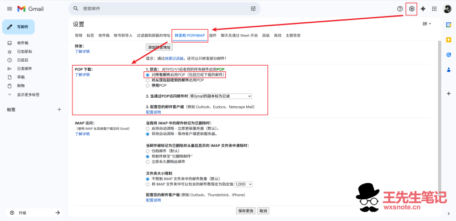Open the 拼 input method dropdown
Viewport: 456px width, 221px height.
pos(427,24)
